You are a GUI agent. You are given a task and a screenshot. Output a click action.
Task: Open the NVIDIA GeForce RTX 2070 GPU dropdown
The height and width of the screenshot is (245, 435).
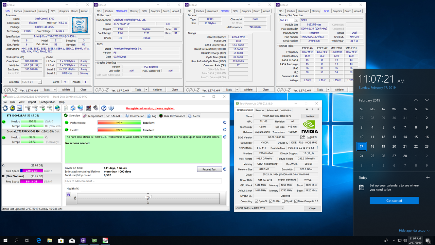tap(259, 208)
